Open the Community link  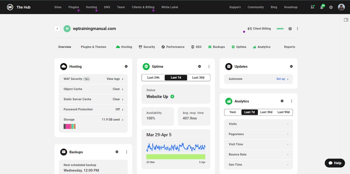[256, 7]
